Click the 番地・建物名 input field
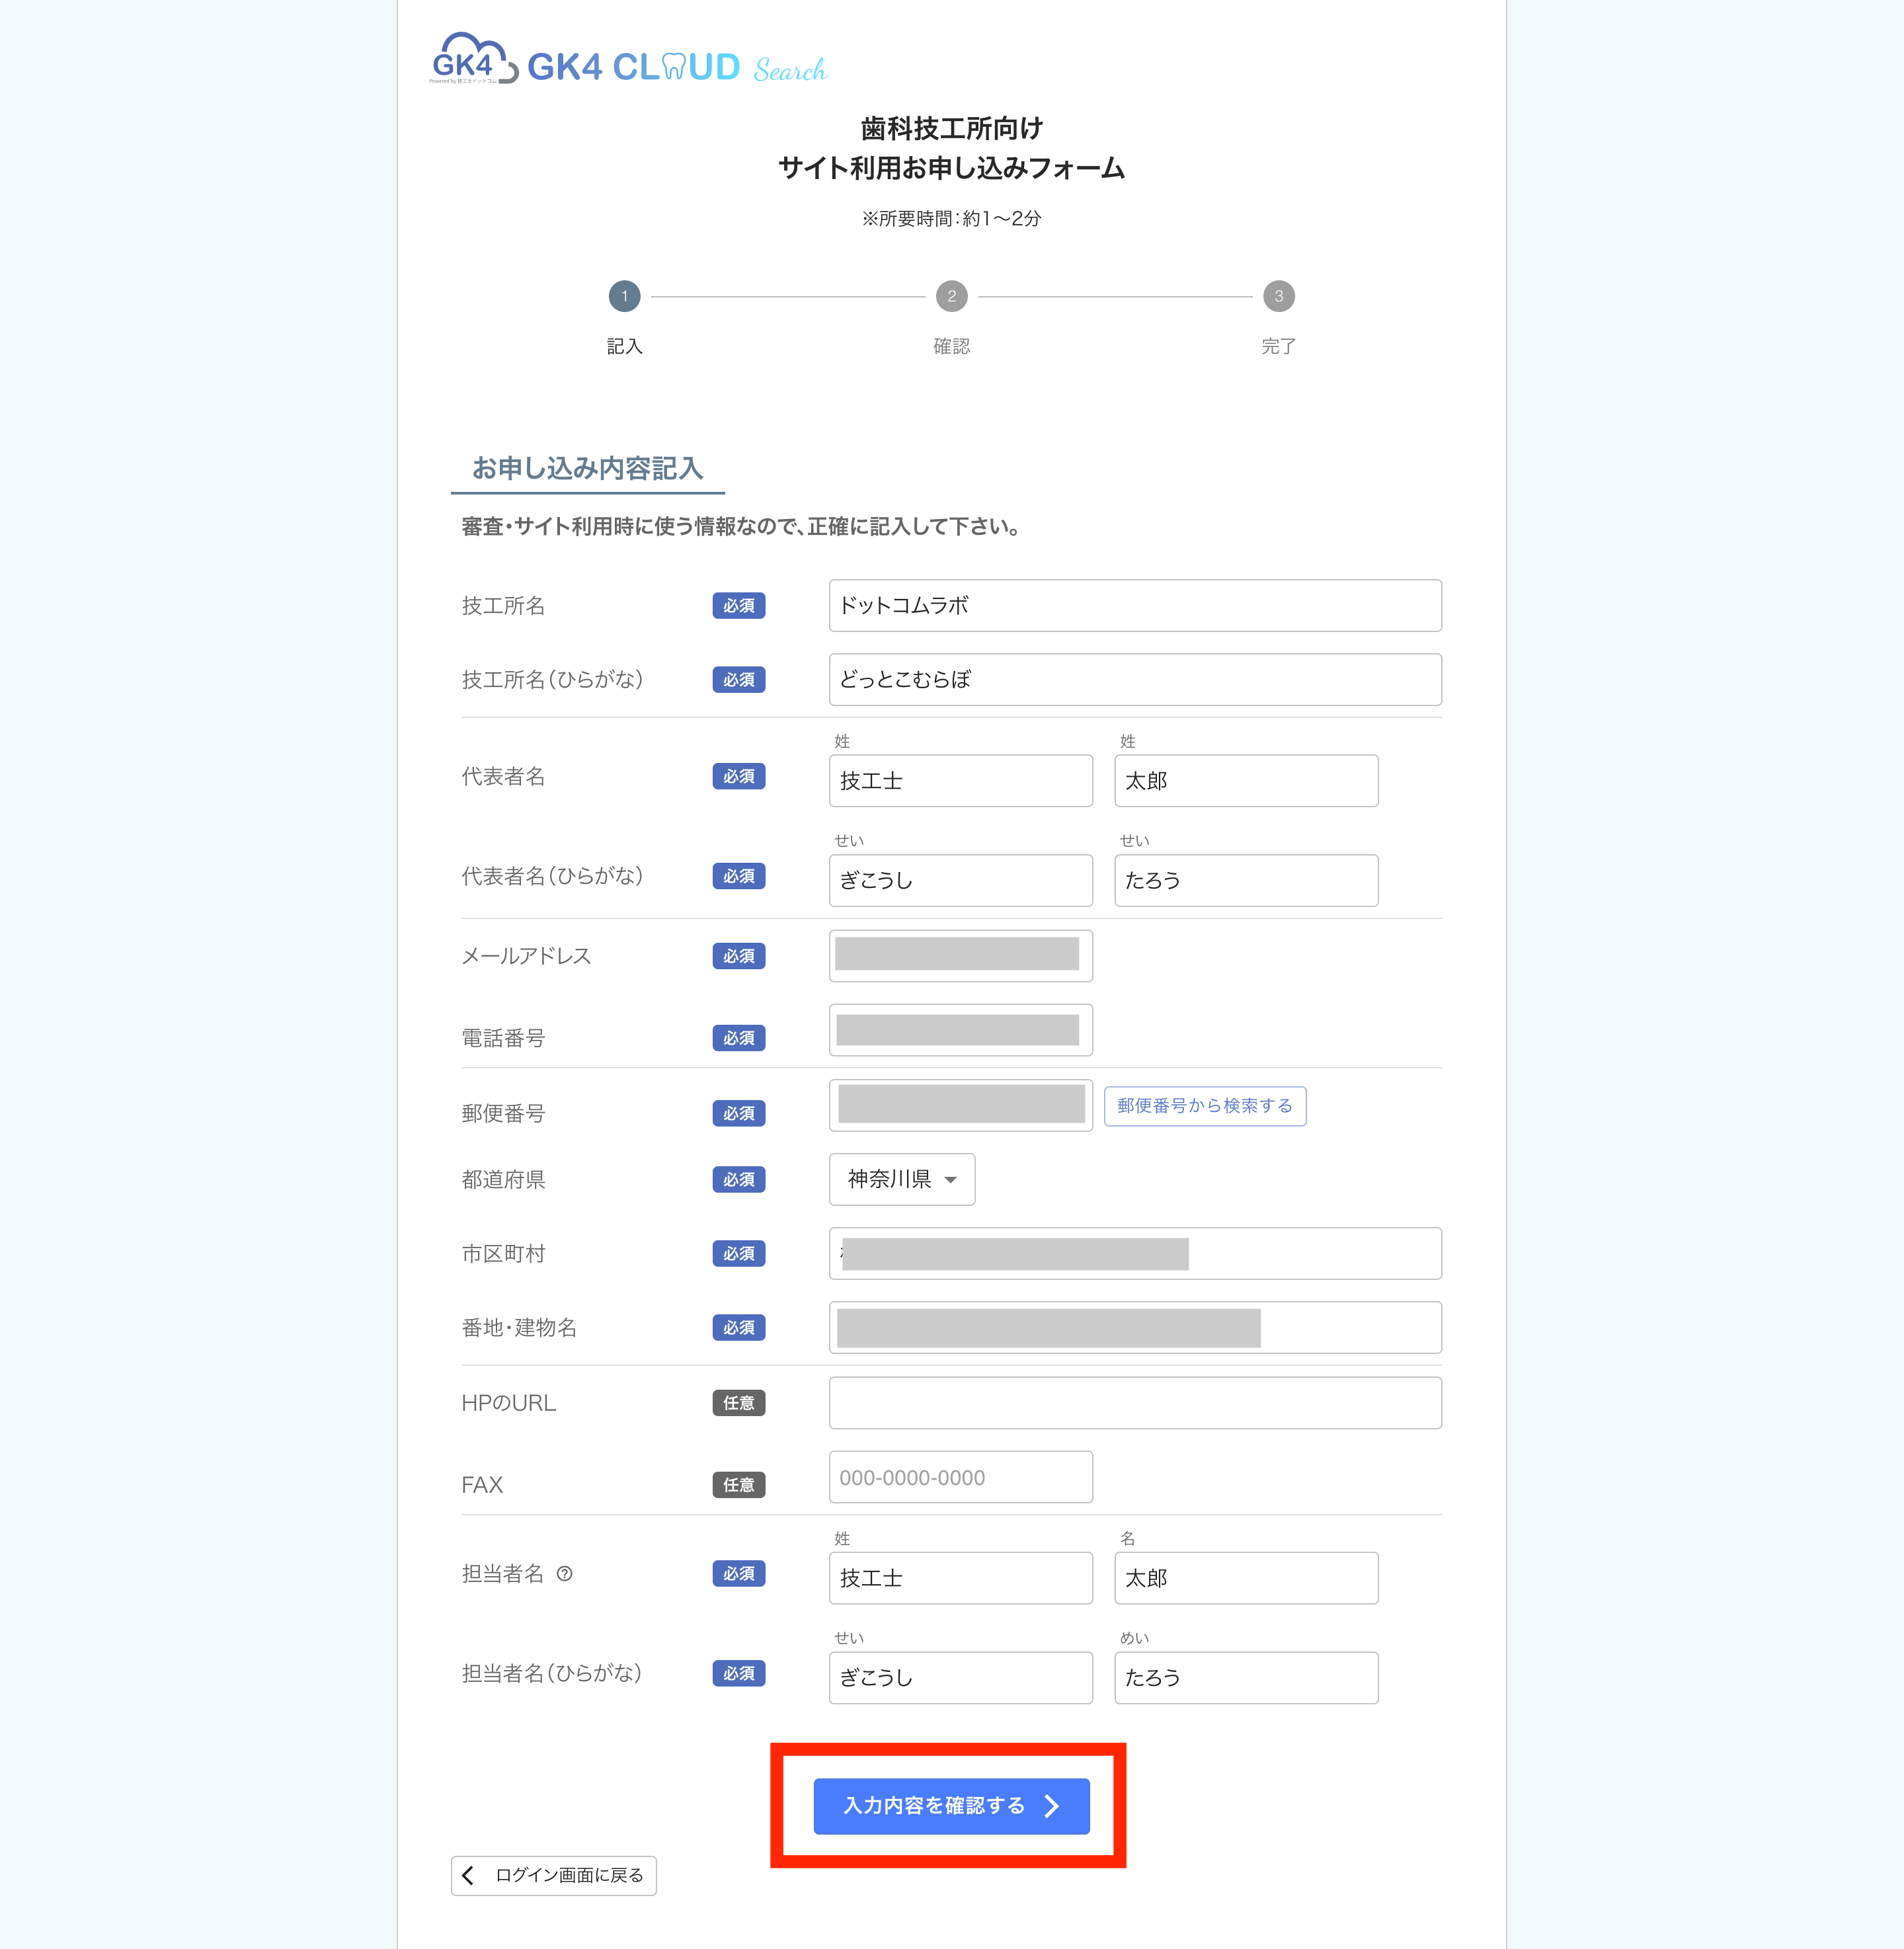Image resolution: width=1904 pixels, height=1949 pixels. pyautogui.click(x=1134, y=1327)
